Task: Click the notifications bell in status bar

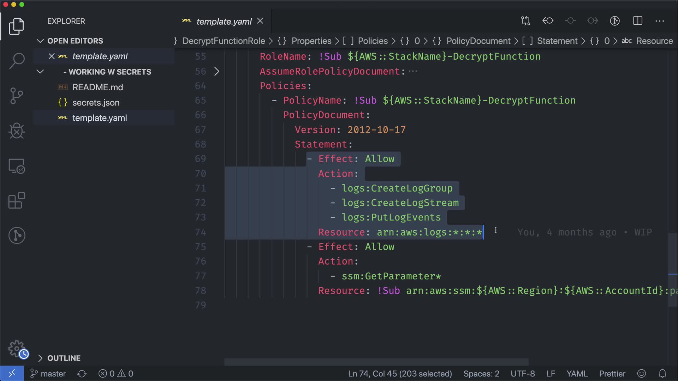Action: (662, 374)
